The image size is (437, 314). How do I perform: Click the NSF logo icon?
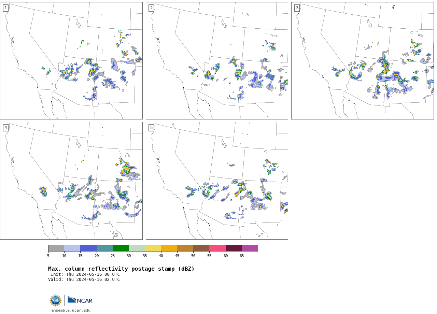[x=56, y=300]
